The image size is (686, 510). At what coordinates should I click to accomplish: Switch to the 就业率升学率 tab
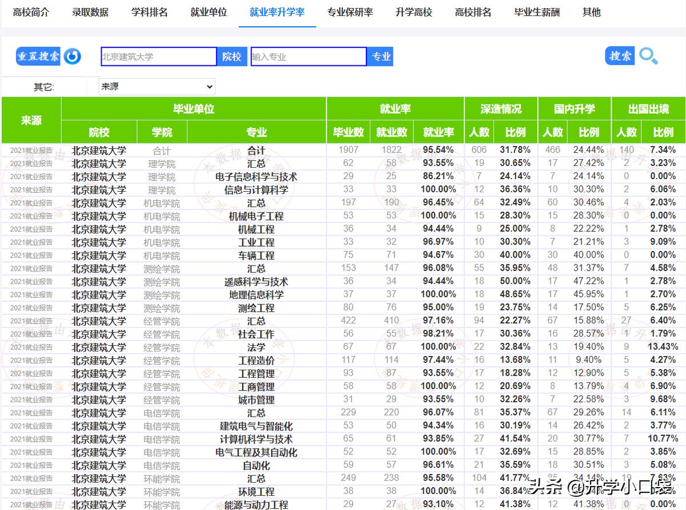(277, 11)
